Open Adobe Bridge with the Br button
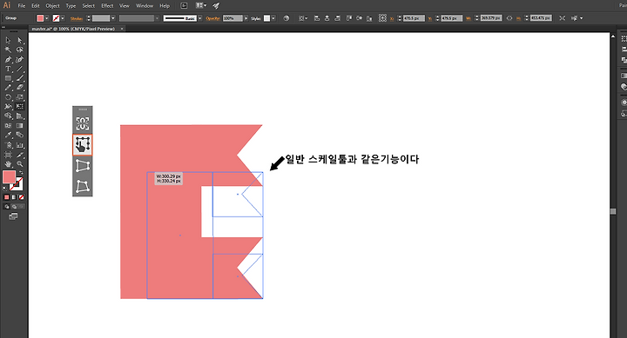Screen dimensions: 627x338 click(x=184, y=5)
